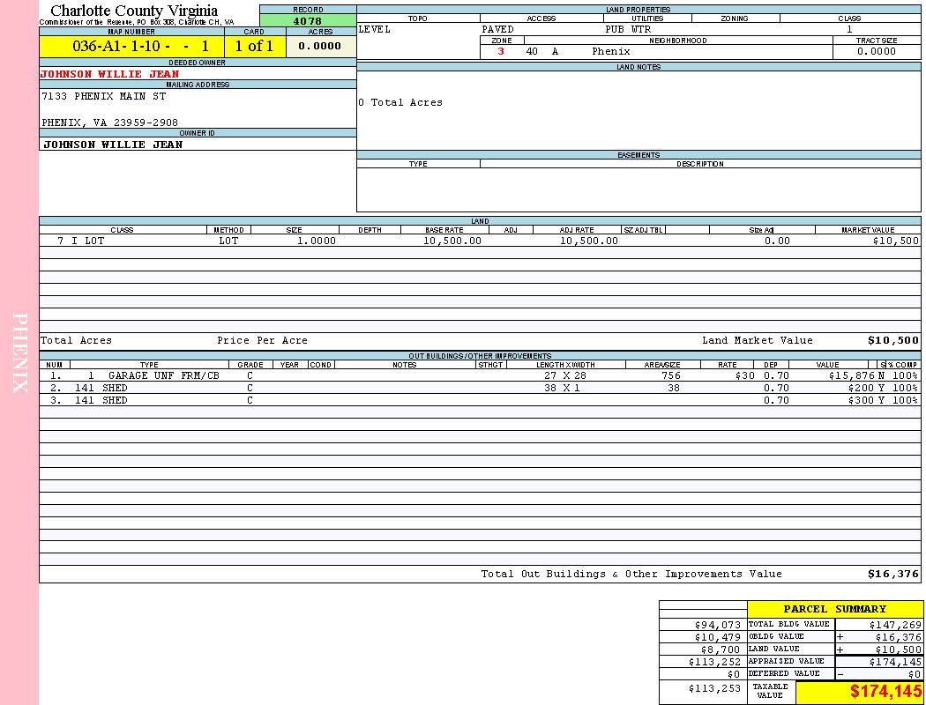Select the Phenix neighborhood value
The height and width of the screenshot is (705, 926).
click(610, 51)
